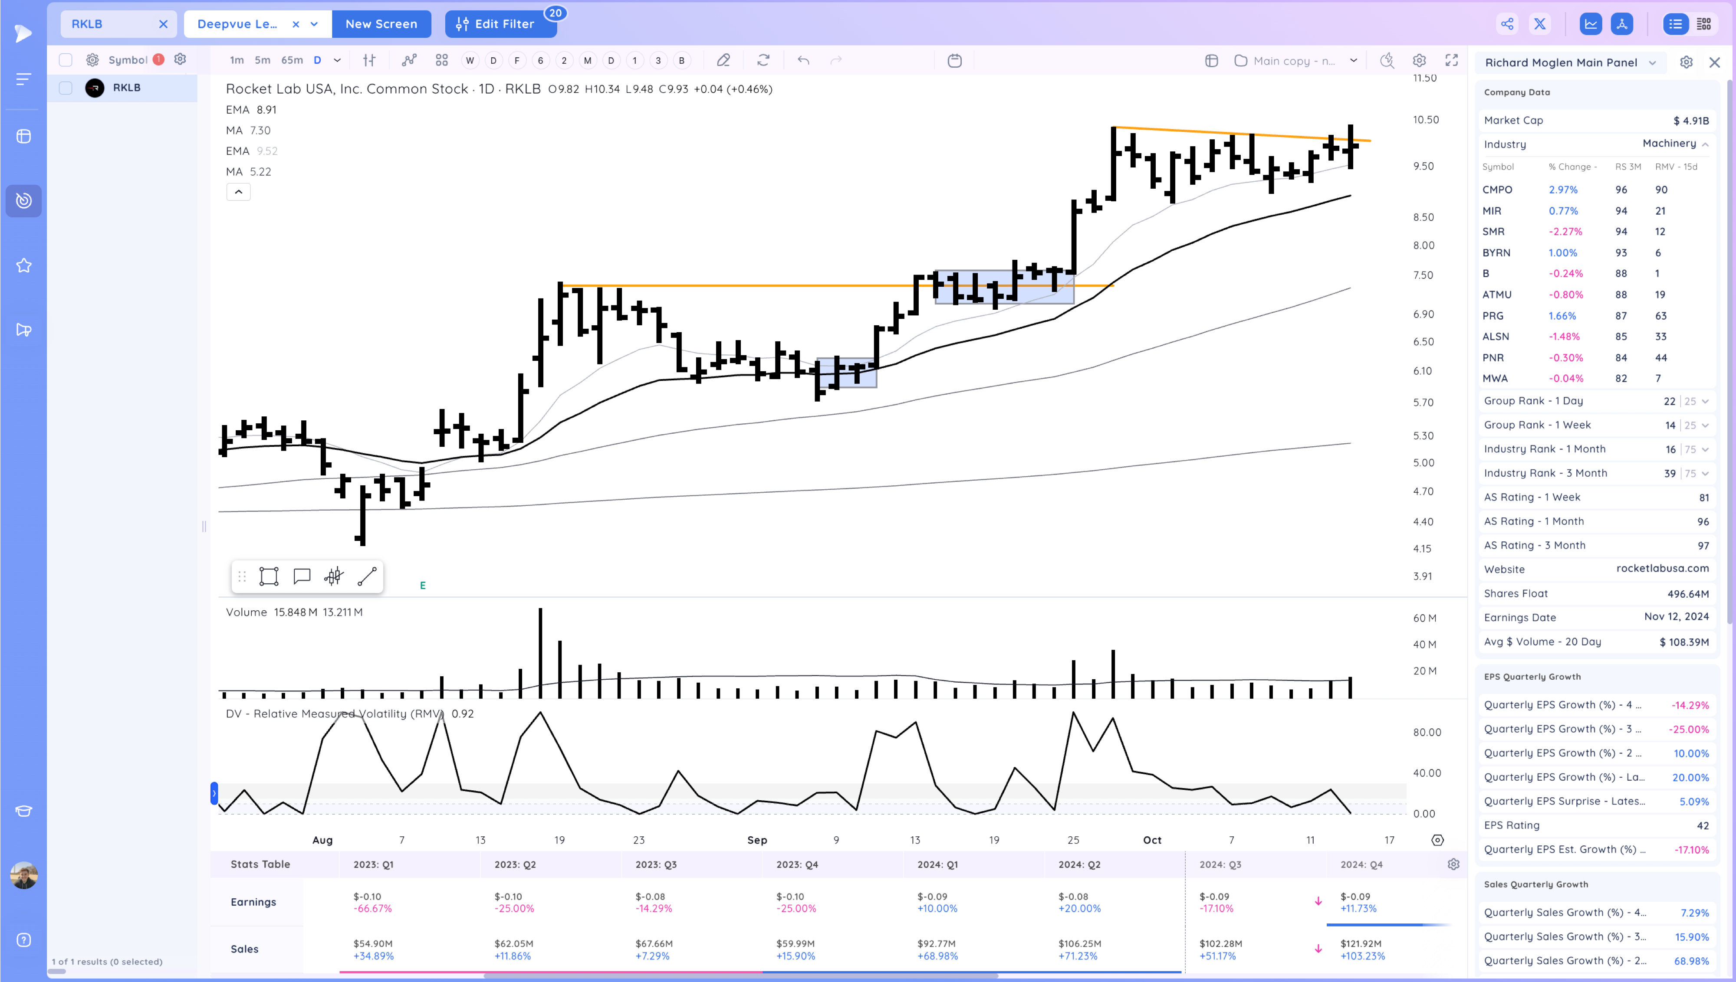Click the stats table horizontal scrollbar
Screen dimensions: 1736x982
pos(740,975)
